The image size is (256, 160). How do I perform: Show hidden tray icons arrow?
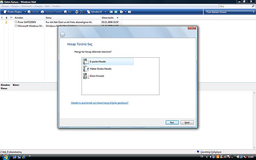(207, 157)
